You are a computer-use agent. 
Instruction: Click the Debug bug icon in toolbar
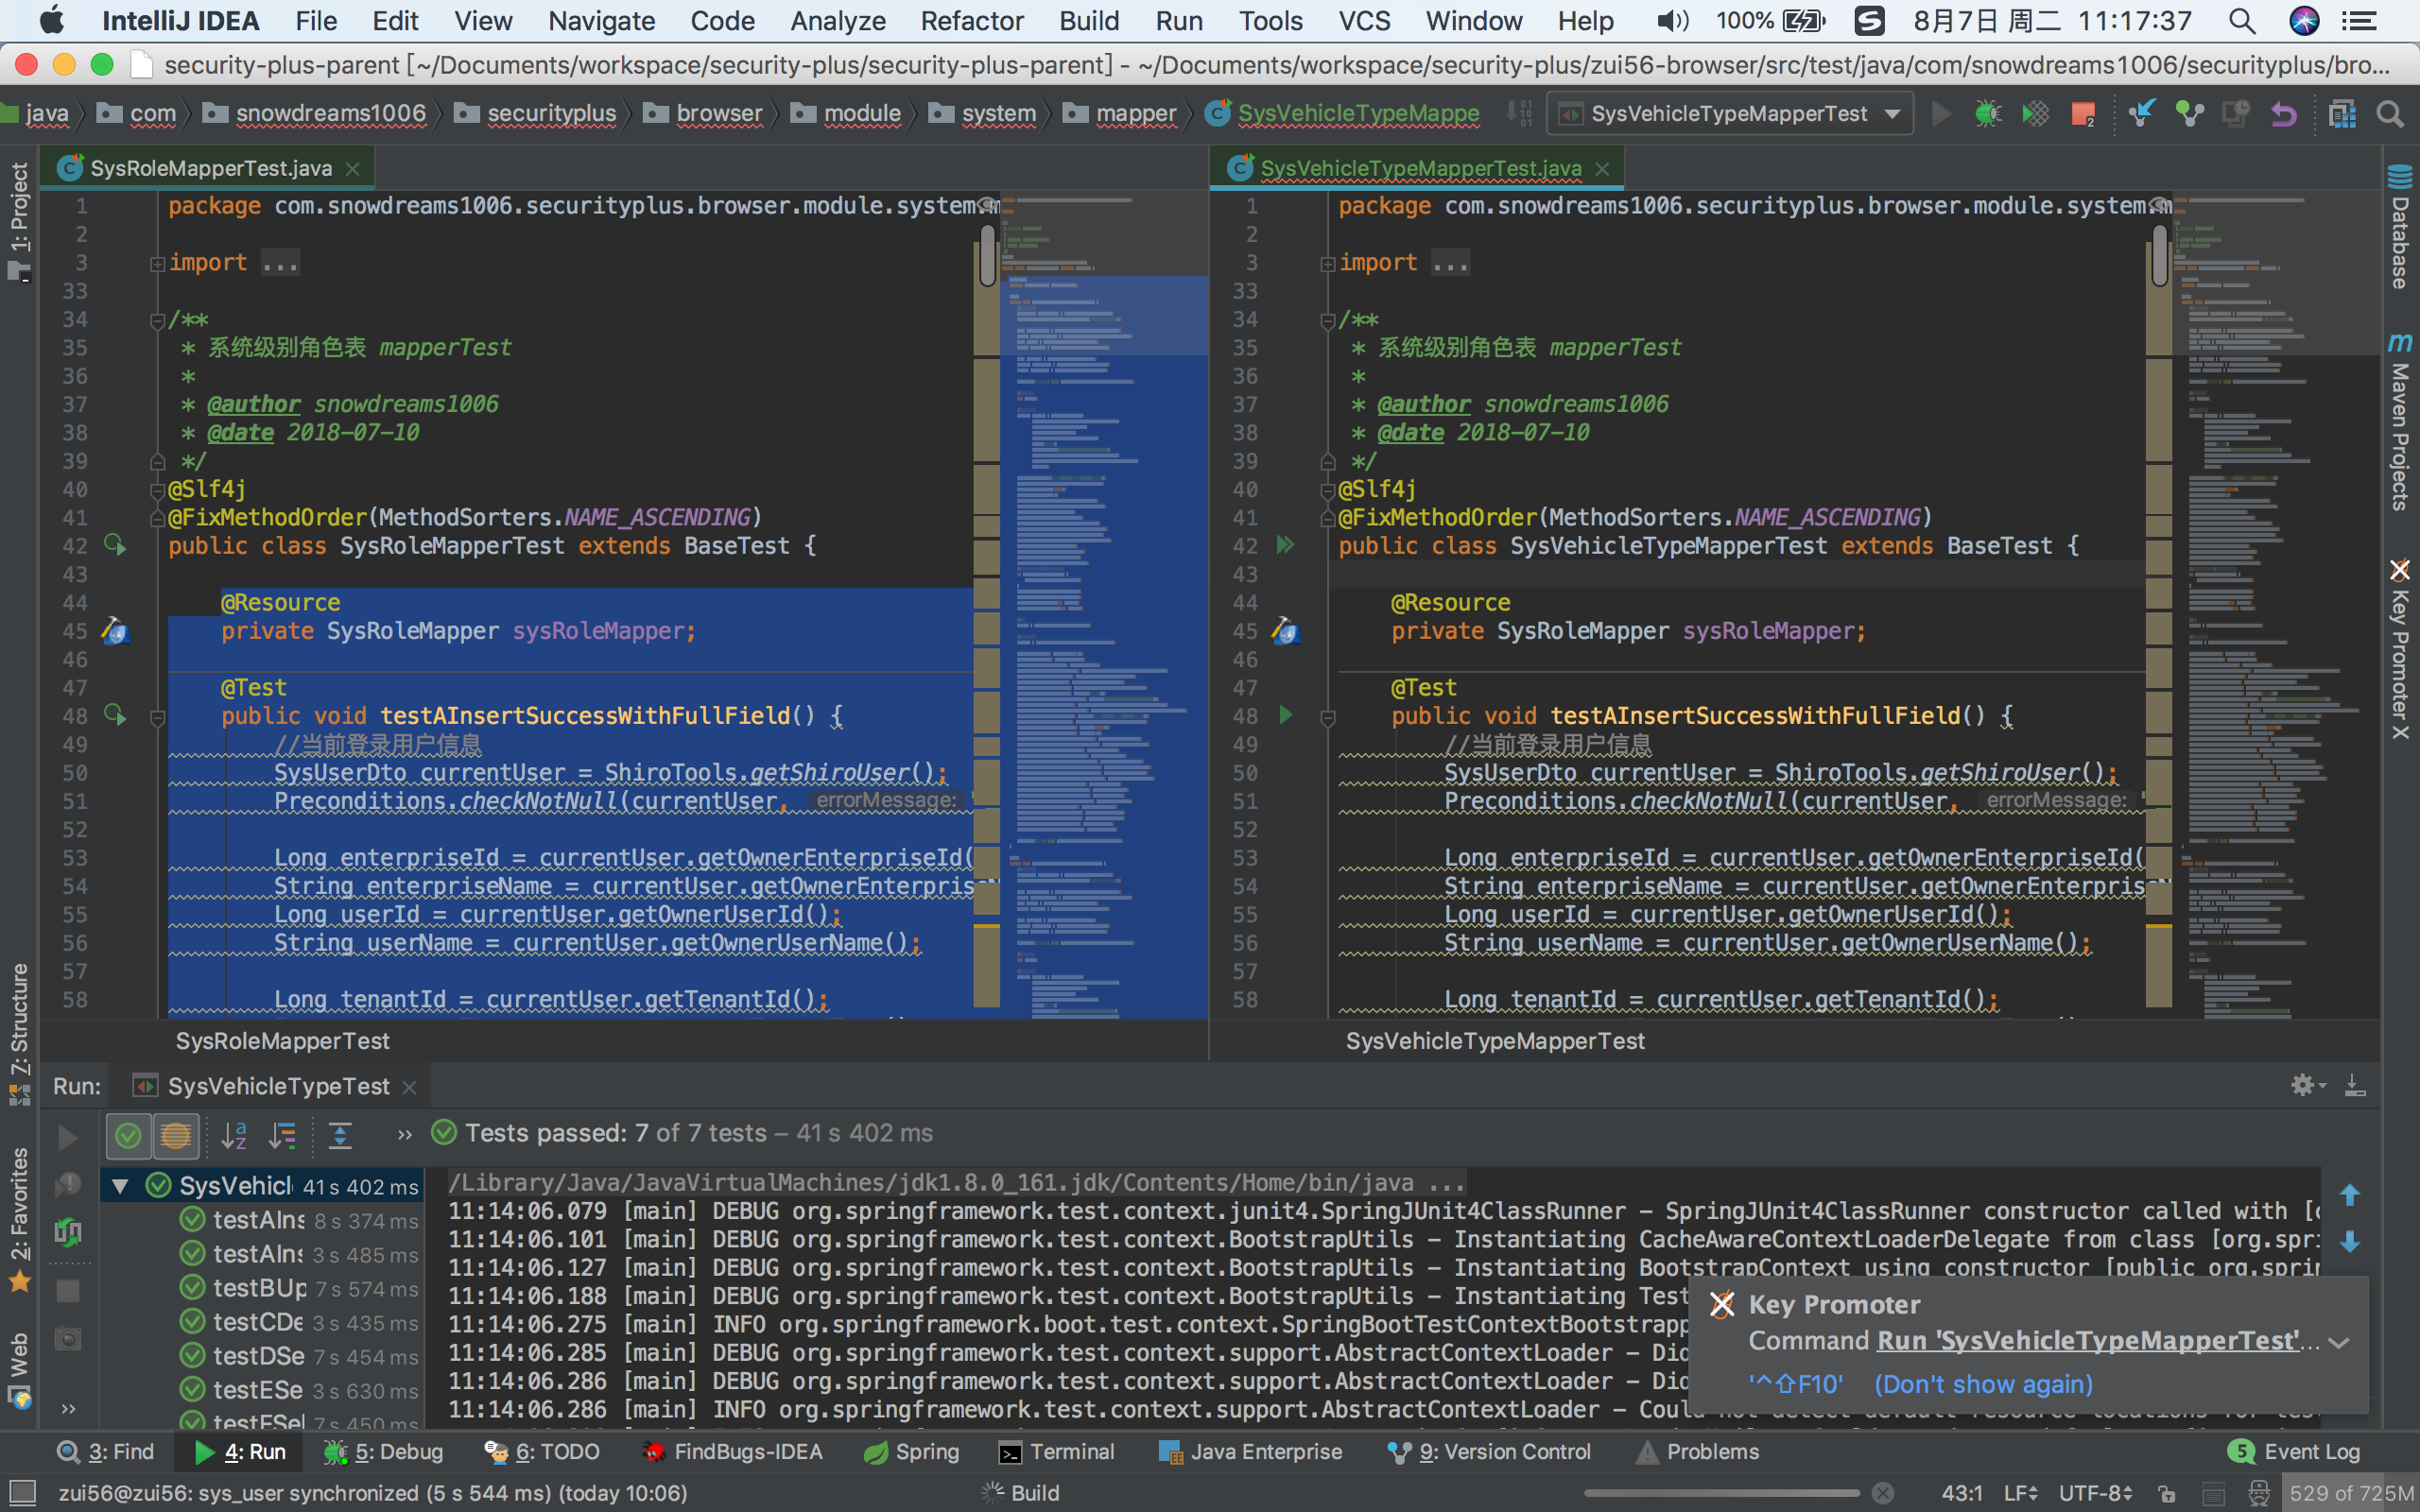pyautogui.click(x=1988, y=114)
